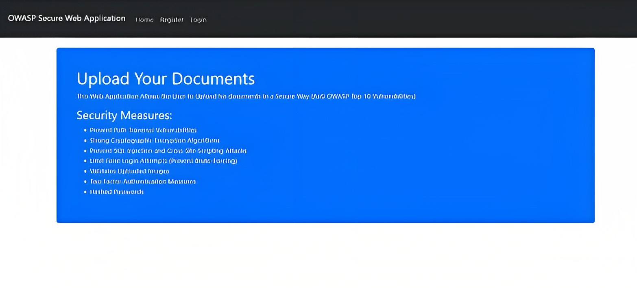Open the Register page from navbar

coord(172,20)
